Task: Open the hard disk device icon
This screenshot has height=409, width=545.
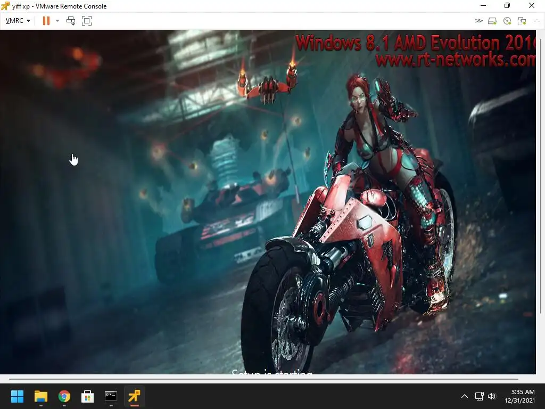Action: [492, 21]
